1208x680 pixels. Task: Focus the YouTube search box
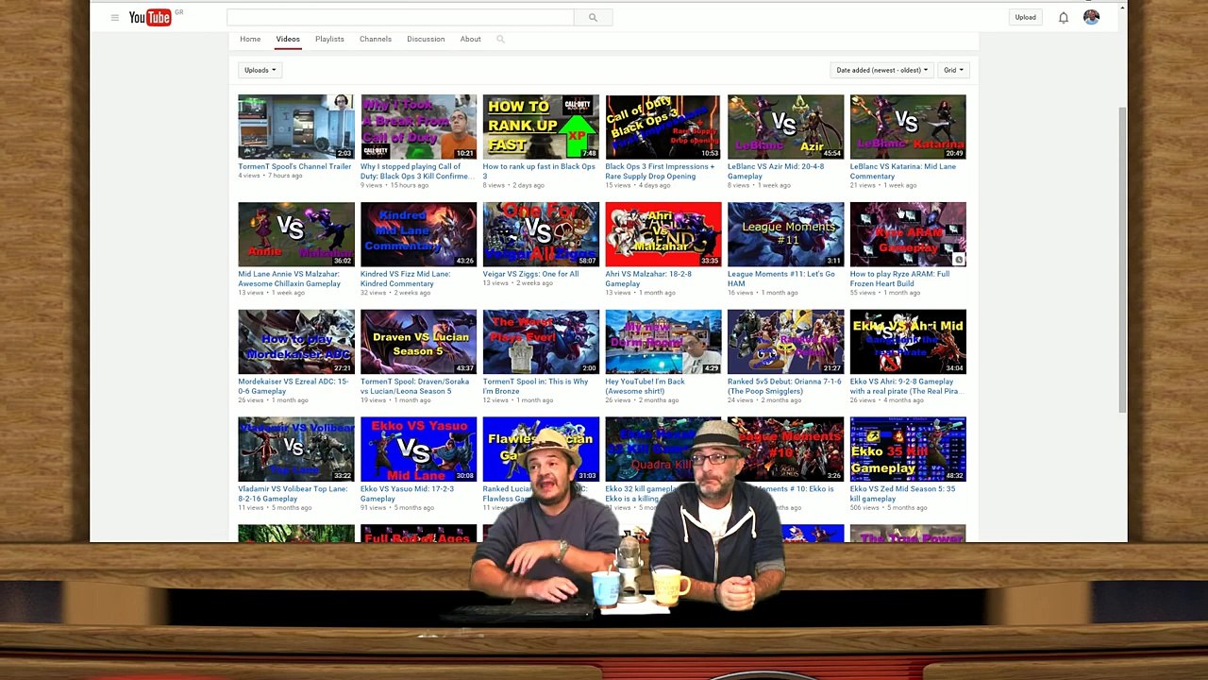[400, 17]
